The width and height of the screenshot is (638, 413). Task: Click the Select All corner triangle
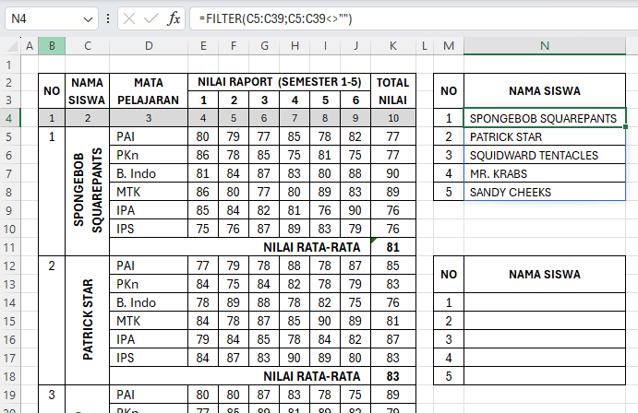(12, 46)
